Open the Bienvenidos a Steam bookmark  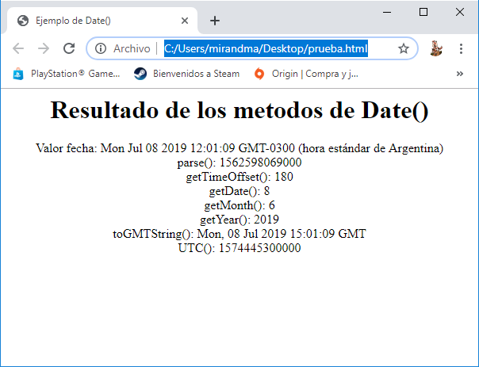186,74
